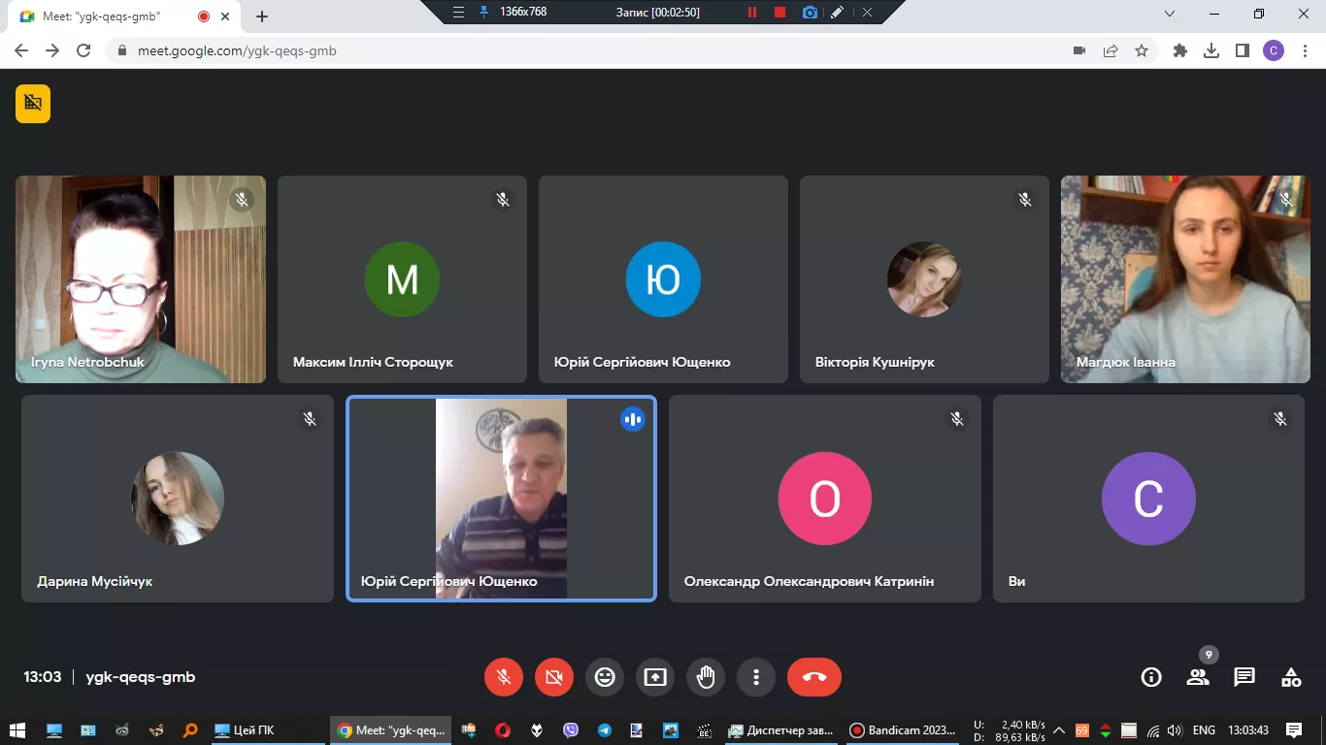
Task: Turn on the camera
Action: (x=554, y=677)
